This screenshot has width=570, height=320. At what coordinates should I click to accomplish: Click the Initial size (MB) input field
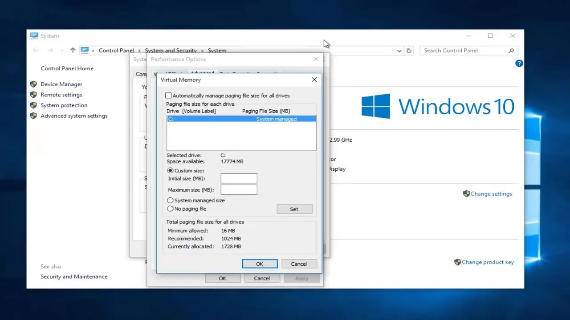239,178
